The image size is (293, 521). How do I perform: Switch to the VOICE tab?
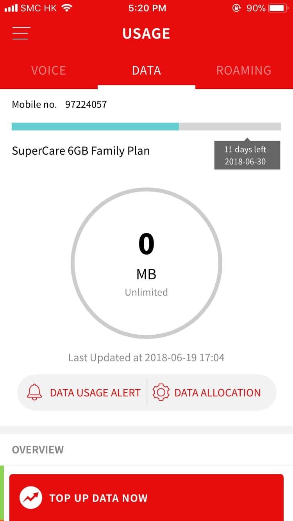(x=48, y=70)
